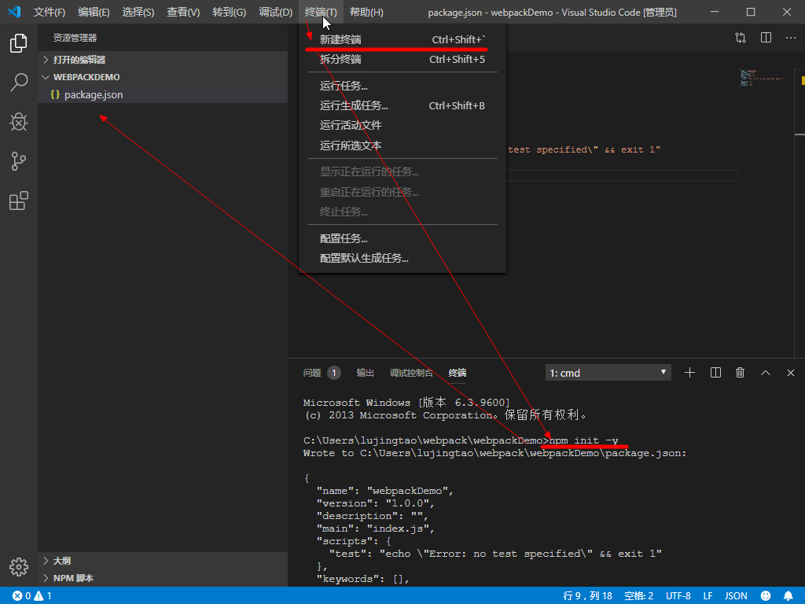Click the warnings count in status bar

click(x=43, y=596)
